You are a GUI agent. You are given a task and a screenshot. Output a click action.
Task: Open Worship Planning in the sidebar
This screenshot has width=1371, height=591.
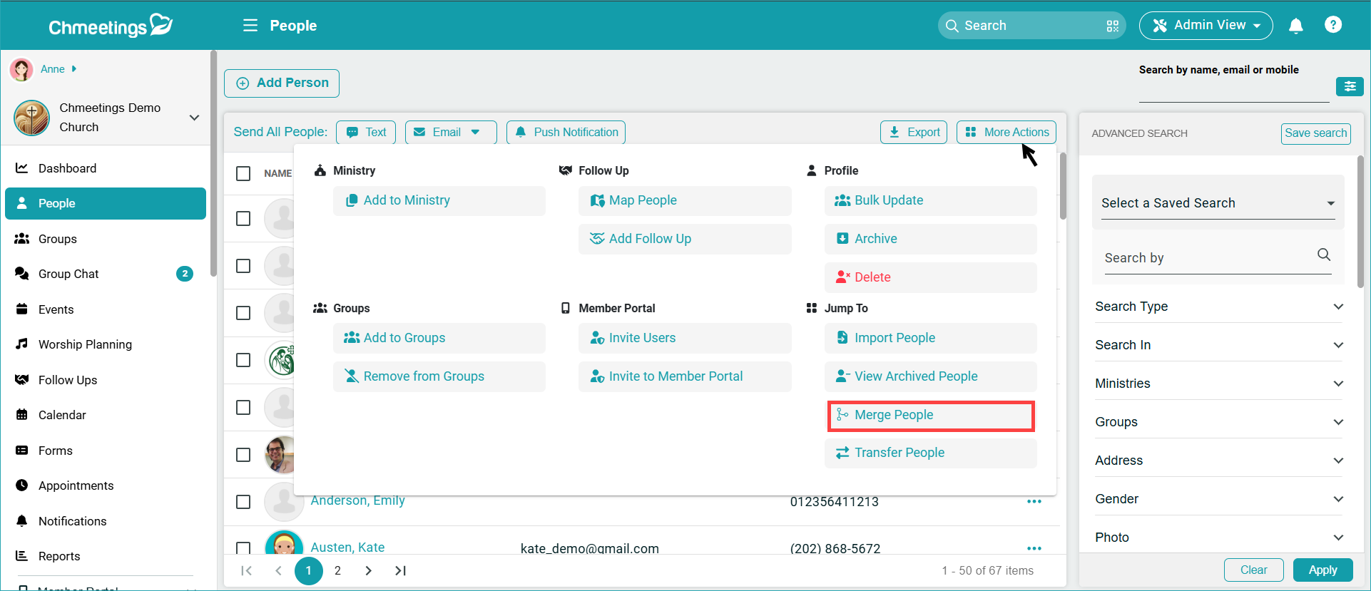85,344
